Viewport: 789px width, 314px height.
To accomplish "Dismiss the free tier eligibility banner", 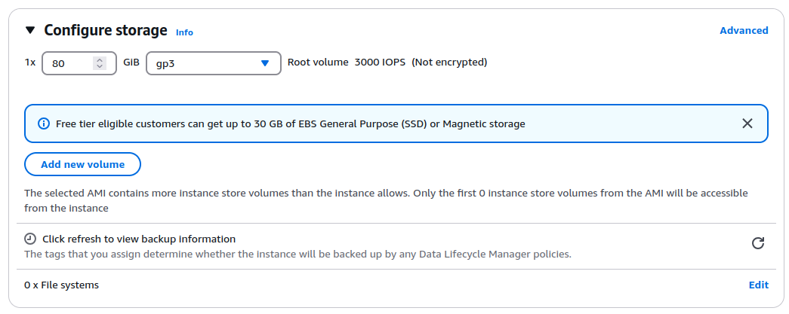I will 747,123.
